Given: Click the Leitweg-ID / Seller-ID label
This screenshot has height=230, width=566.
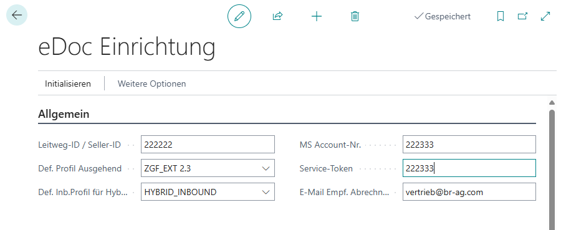Looking at the screenshot, I should point(79,145).
